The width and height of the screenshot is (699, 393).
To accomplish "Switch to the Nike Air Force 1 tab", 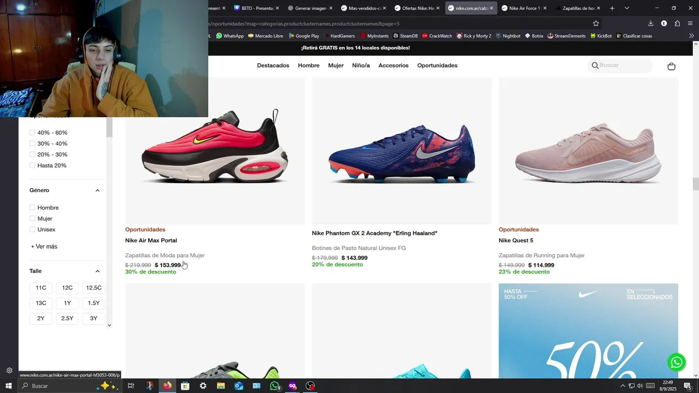I will (x=524, y=8).
